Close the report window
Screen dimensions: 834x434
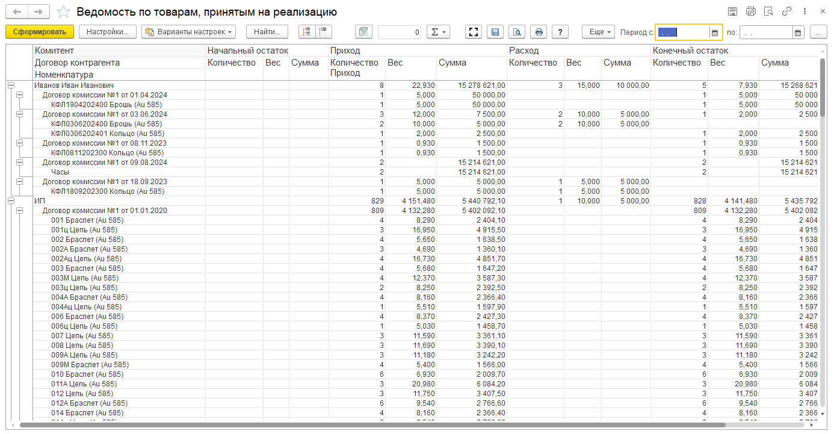(823, 11)
